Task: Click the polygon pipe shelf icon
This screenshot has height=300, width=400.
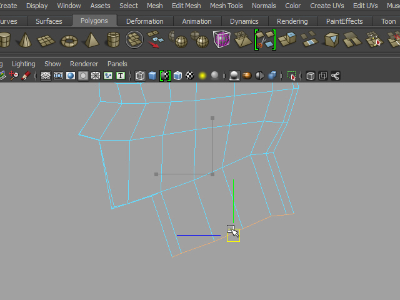Action: click(x=113, y=41)
